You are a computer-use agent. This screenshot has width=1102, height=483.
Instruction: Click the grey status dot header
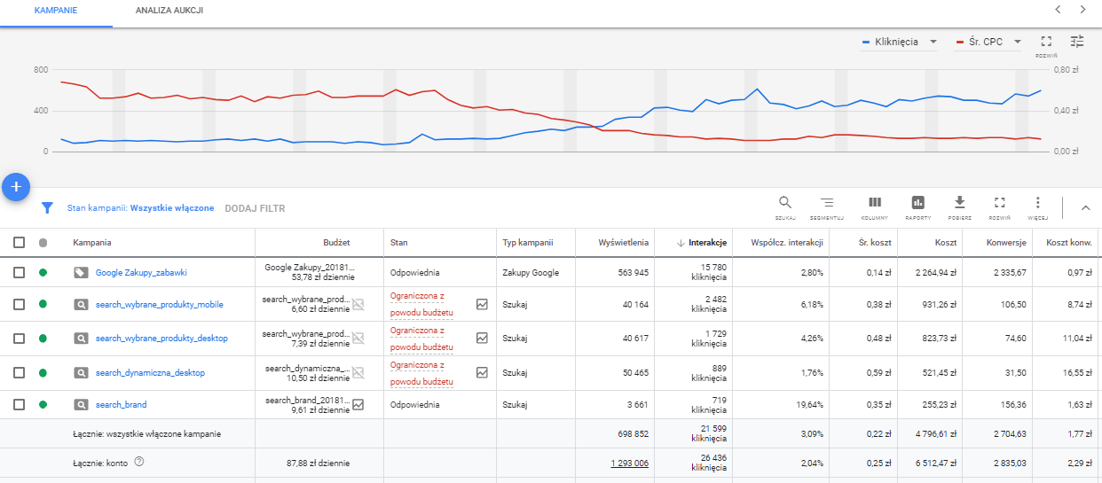43,243
